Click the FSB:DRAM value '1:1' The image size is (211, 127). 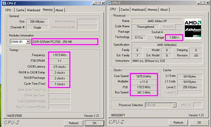(x=60, y=61)
